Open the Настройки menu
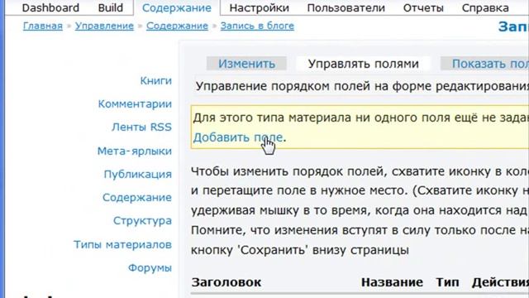This screenshot has height=298, width=529. 259,7
